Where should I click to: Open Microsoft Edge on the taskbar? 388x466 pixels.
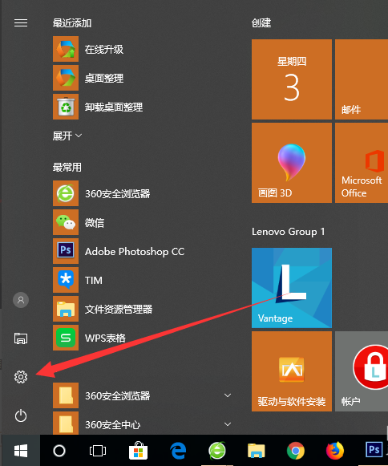178,451
